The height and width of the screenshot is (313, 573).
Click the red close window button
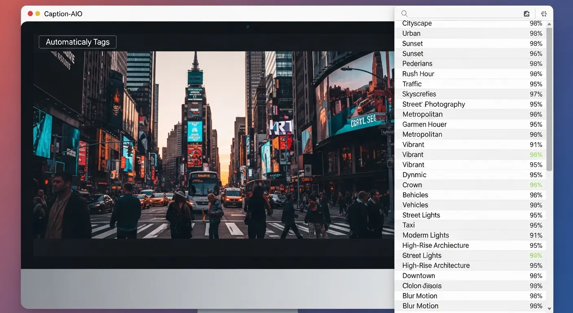30,14
